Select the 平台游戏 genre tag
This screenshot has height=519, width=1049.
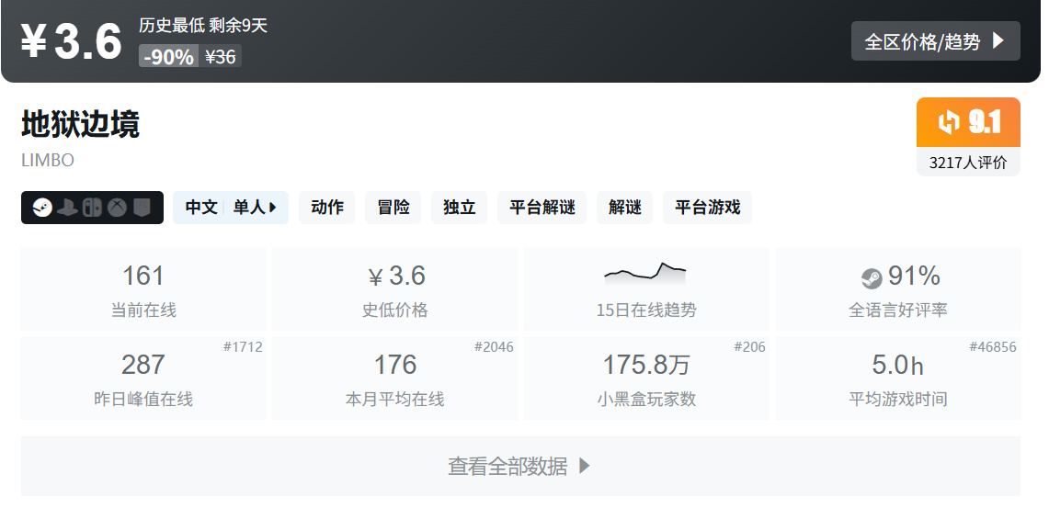click(x=707, y=208)
